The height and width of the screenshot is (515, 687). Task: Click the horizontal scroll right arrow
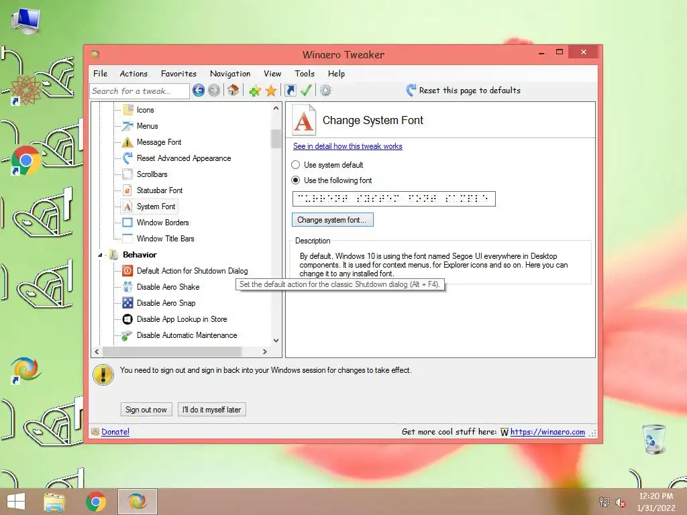click(x=264, y=351)
